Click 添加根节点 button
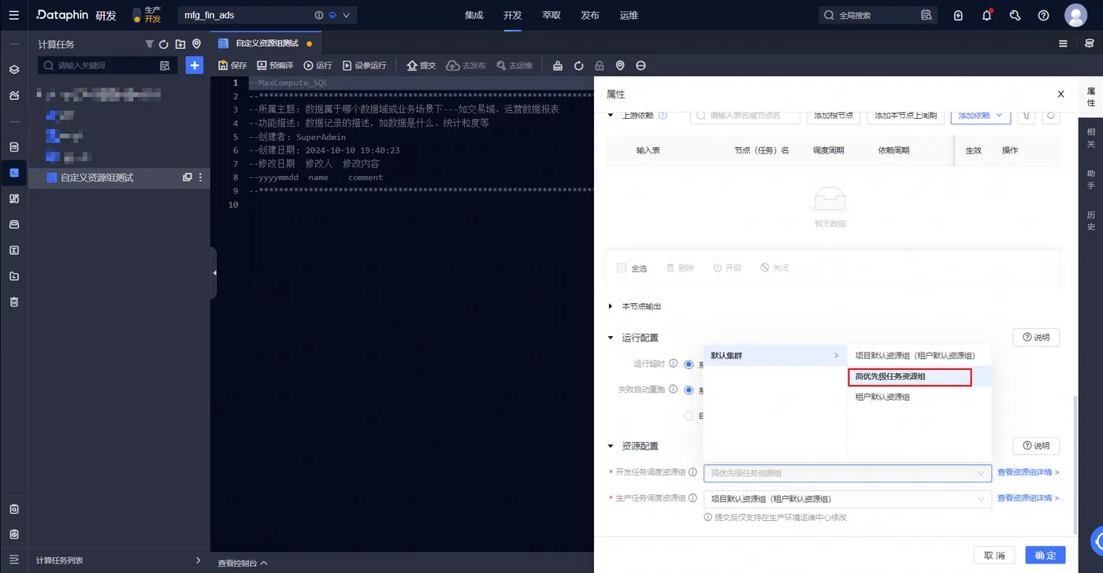 click(x=834, y=116)
